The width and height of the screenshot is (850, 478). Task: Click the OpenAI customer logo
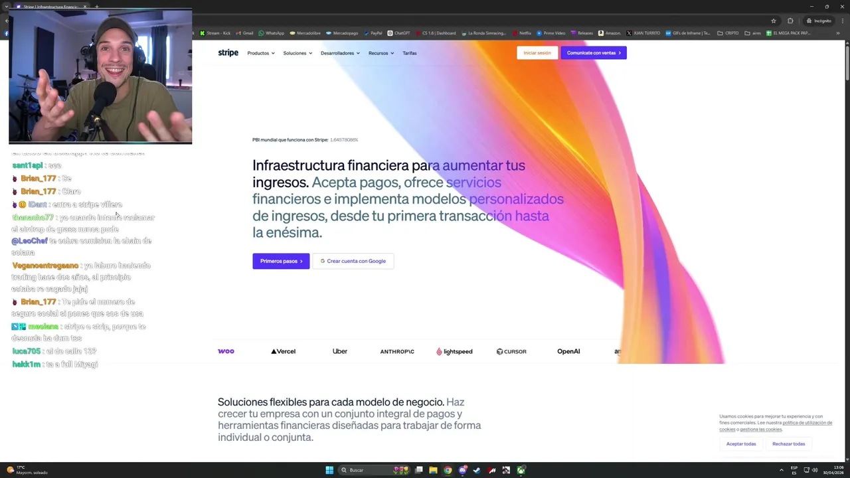coord(568,351)
